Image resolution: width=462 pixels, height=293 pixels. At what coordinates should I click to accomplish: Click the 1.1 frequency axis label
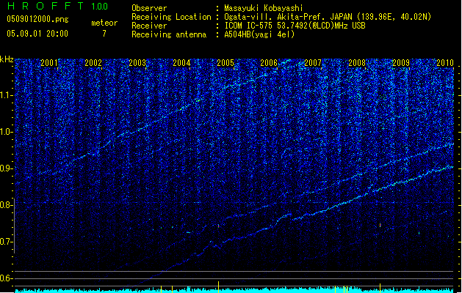click(x=7, y=95)
